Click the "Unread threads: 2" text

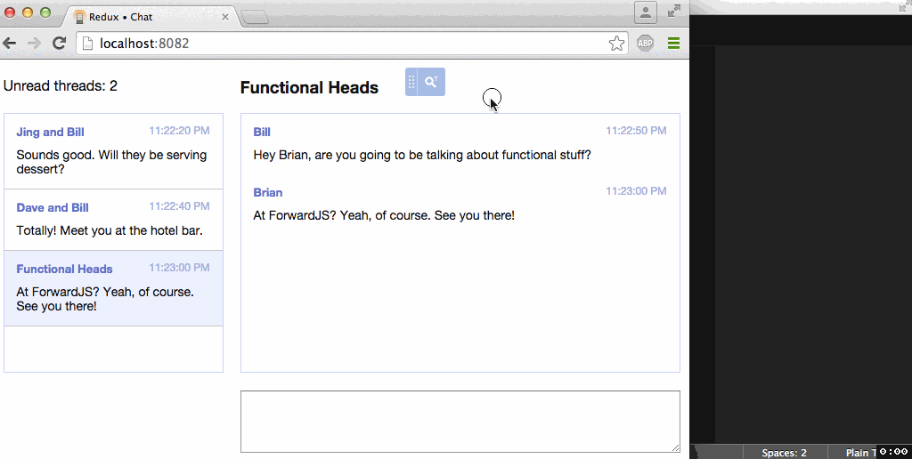click(61, 86)
